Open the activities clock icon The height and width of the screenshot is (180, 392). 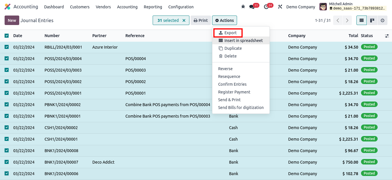click(266, 7)
